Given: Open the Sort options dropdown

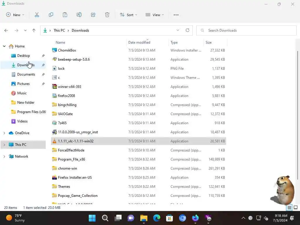Looking at the screenshot, I should [x=128, y=15].
